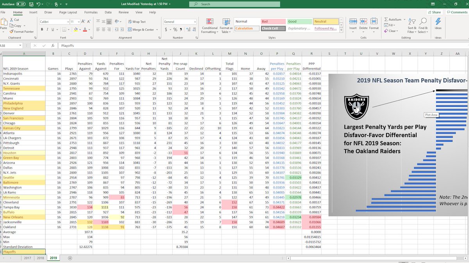Toggle Bold formatting

[x=42, y=30]
